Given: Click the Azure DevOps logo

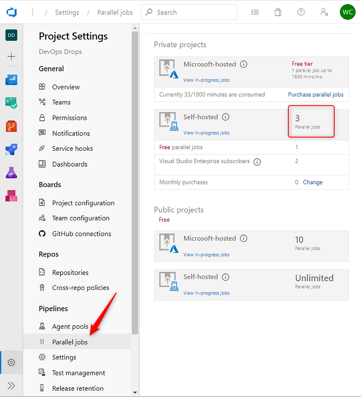Looking at the screenshot, I should [12, 12].
